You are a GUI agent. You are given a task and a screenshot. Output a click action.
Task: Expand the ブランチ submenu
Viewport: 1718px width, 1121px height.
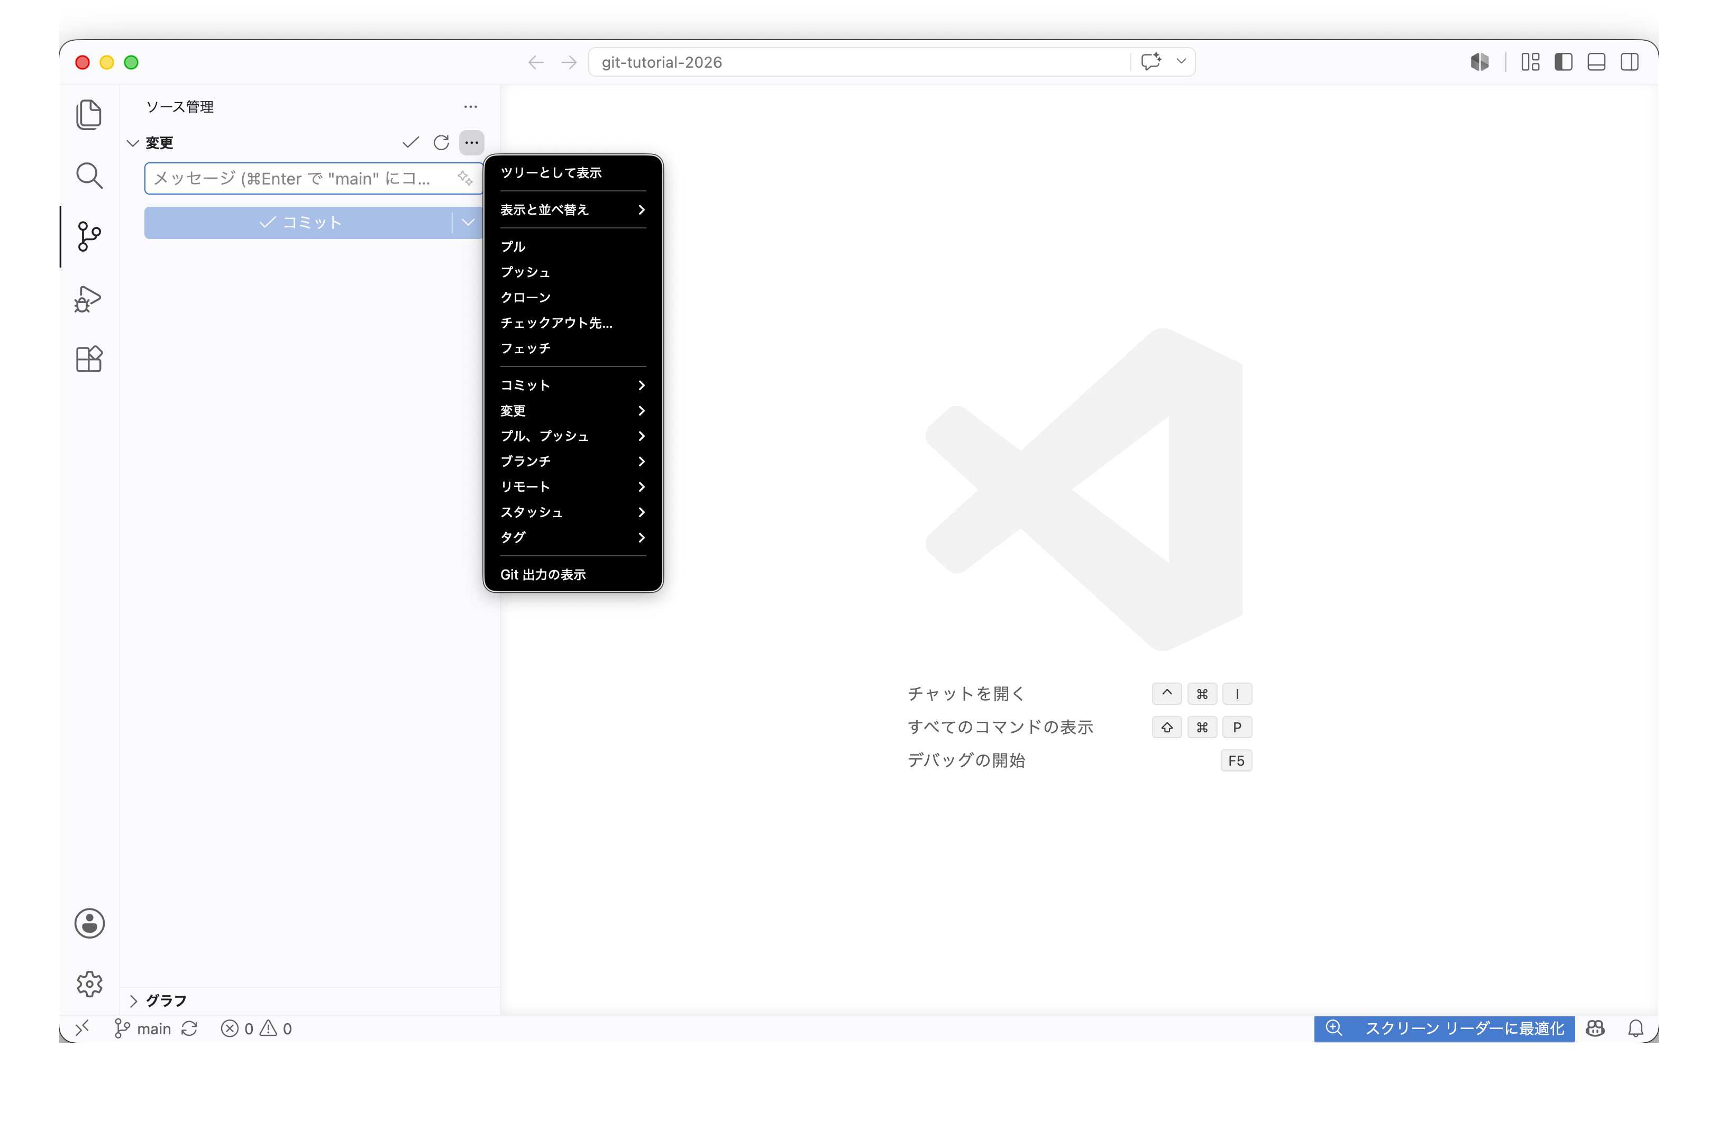(573, 461)
